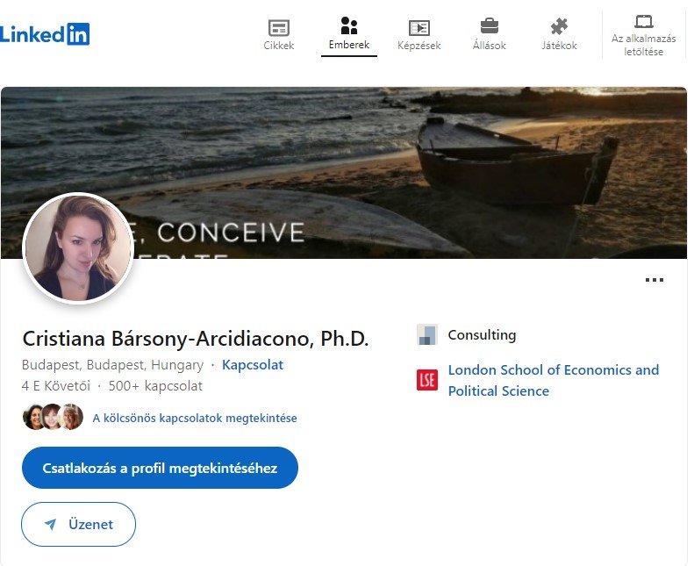Viewport: 694px width, 566px height.
Task: Open the Cikkek articles icon
Action: 279,28
